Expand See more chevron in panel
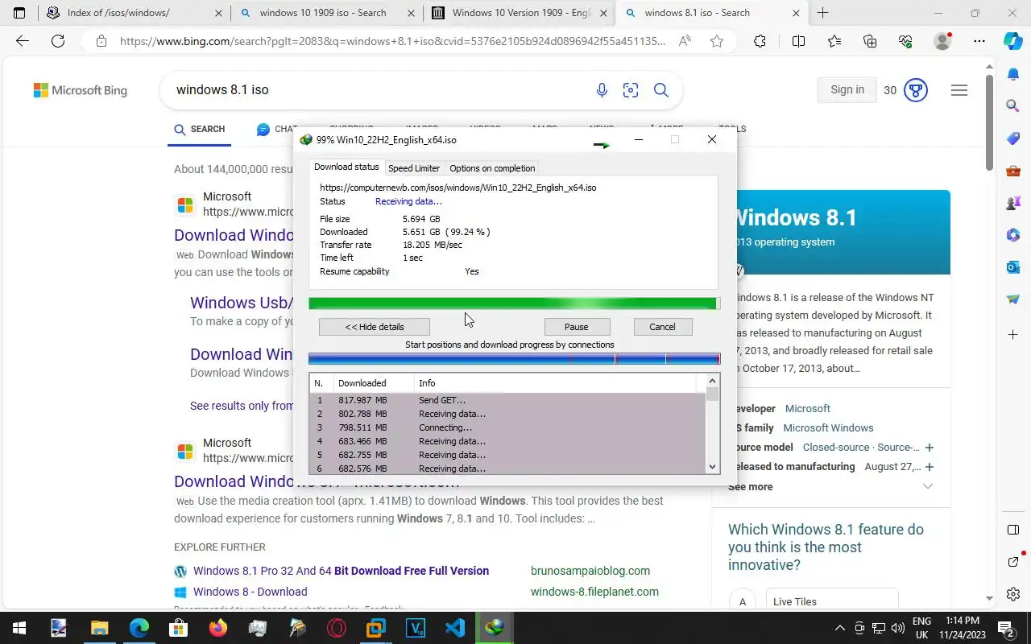The height and width of the screenshot is (644, 1031). tap(928, 486)
